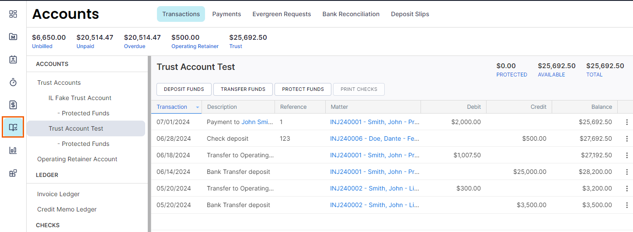Switch to the Bank Reconciliation tab

point(351,14)
